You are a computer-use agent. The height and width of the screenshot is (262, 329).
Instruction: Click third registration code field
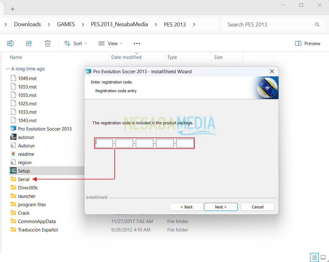[x=145, y=143]
